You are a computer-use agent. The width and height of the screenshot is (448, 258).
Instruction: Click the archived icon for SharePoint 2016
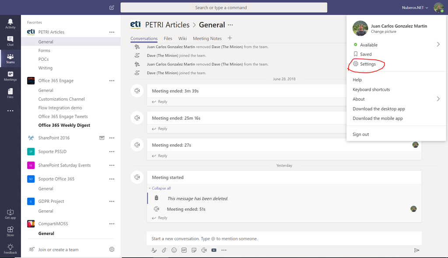pos(101,138)
